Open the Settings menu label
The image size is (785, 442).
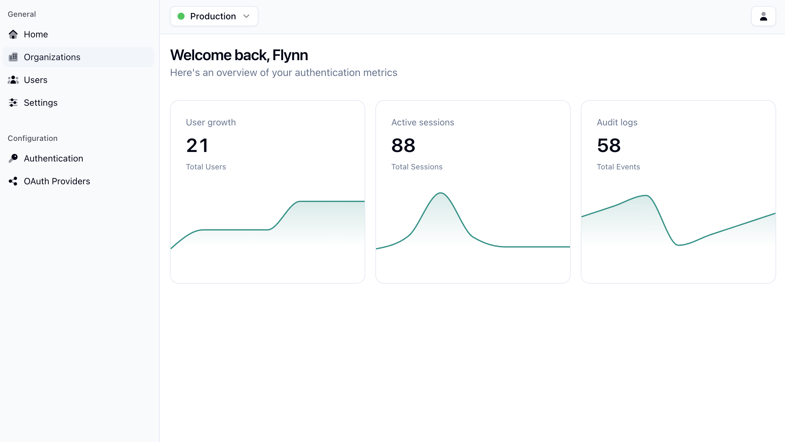point(41,103)
